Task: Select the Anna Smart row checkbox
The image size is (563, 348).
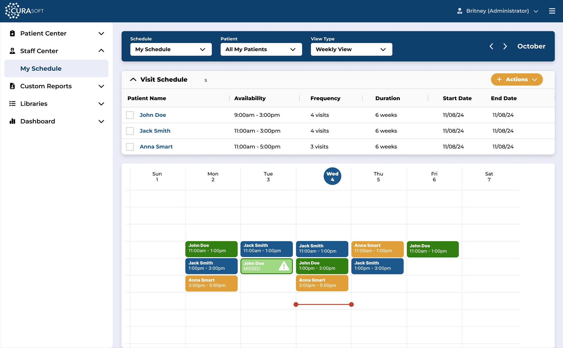Action: coord(130,147)
